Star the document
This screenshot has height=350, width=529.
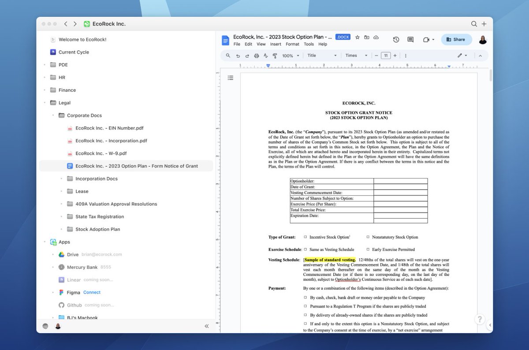358,37
